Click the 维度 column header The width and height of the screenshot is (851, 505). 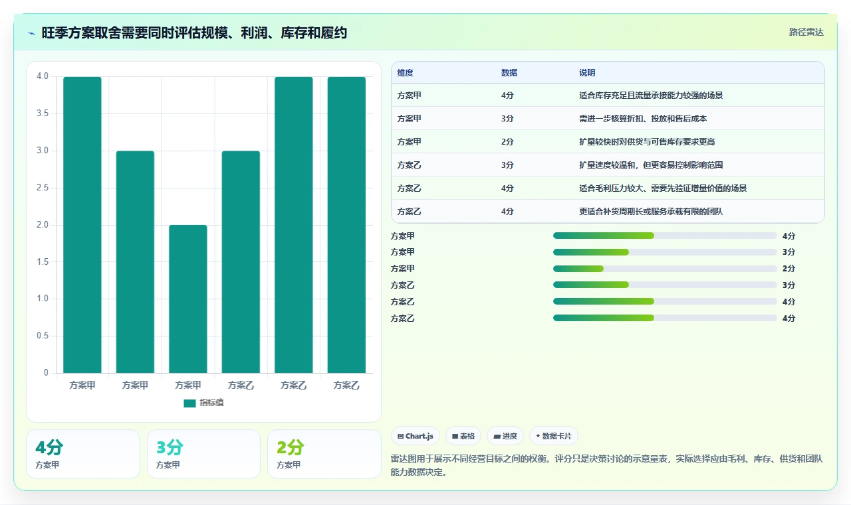pyautogui.click(x=405, y=73)
